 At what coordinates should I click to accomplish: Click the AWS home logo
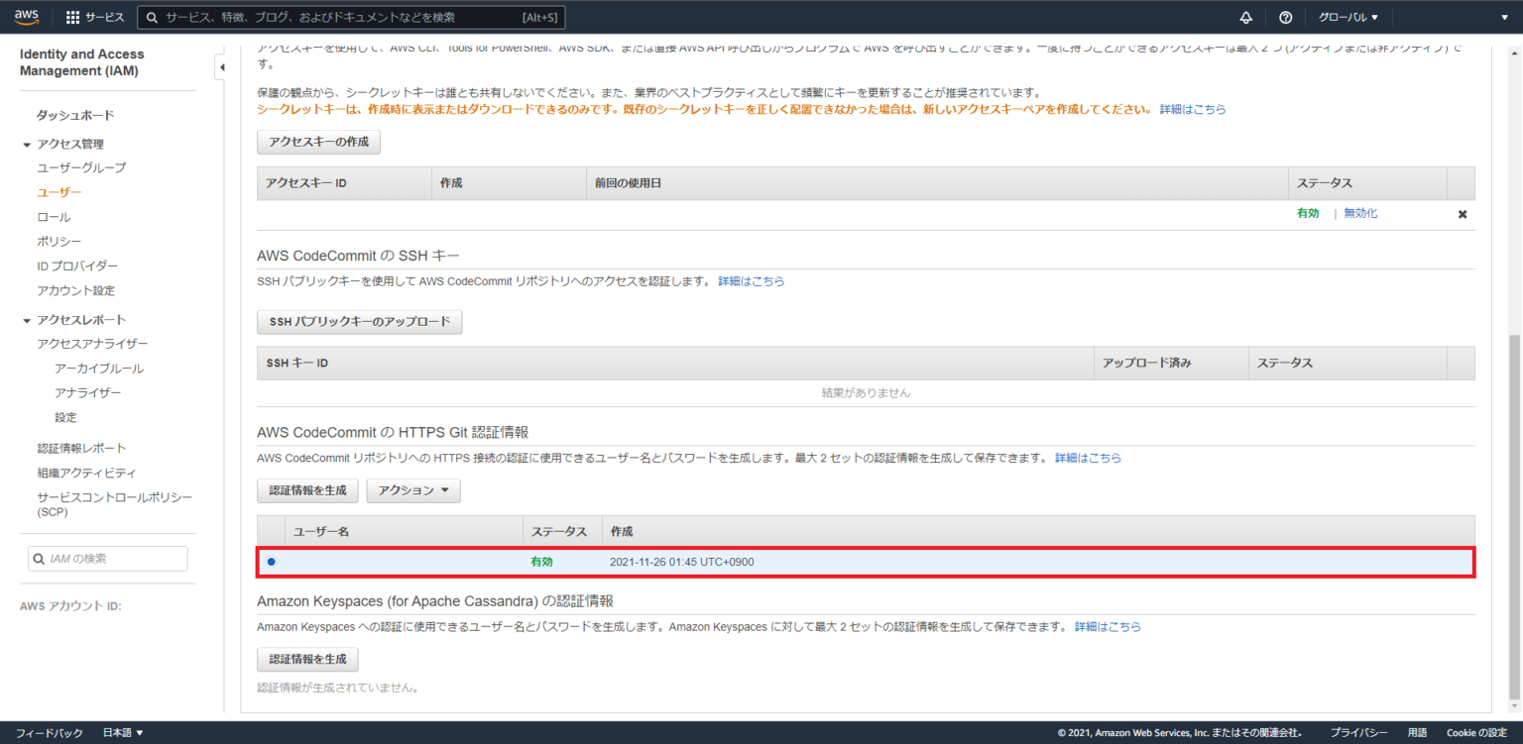[26, 16]
